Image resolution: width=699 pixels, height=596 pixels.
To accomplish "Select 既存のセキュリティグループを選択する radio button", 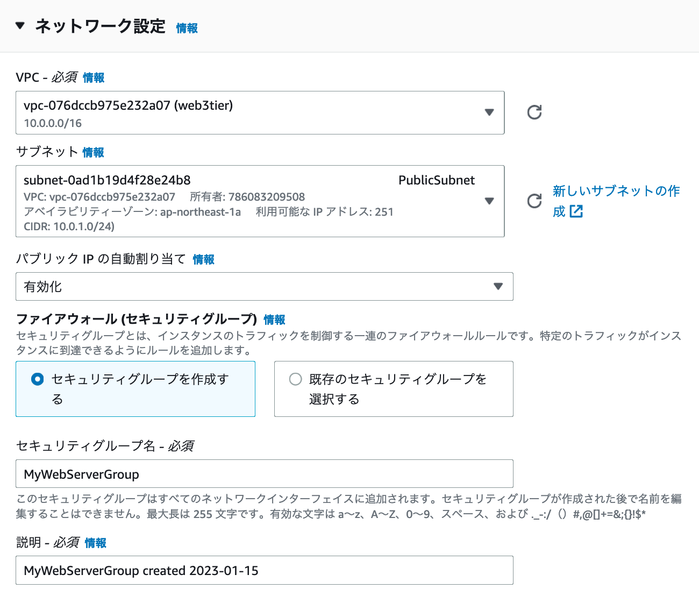I will [x=295, y=379].
